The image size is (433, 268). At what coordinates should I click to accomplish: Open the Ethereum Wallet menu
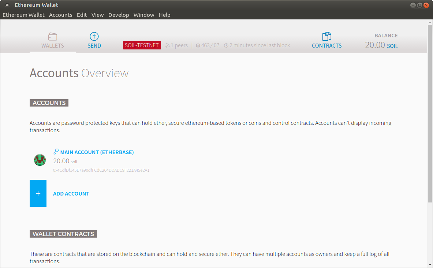(23, 15)
